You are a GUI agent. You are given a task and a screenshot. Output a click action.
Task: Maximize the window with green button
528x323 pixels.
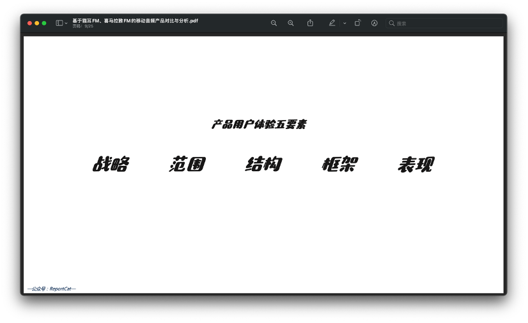click(x=44, y=23)
